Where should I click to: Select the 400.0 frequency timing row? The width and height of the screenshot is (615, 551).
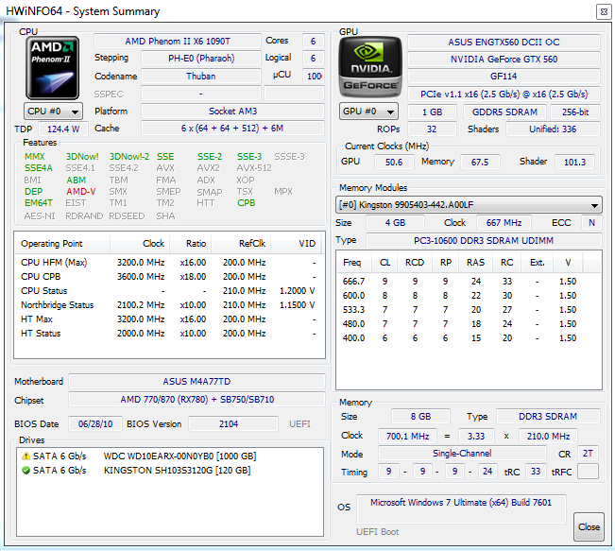(469, 338)
